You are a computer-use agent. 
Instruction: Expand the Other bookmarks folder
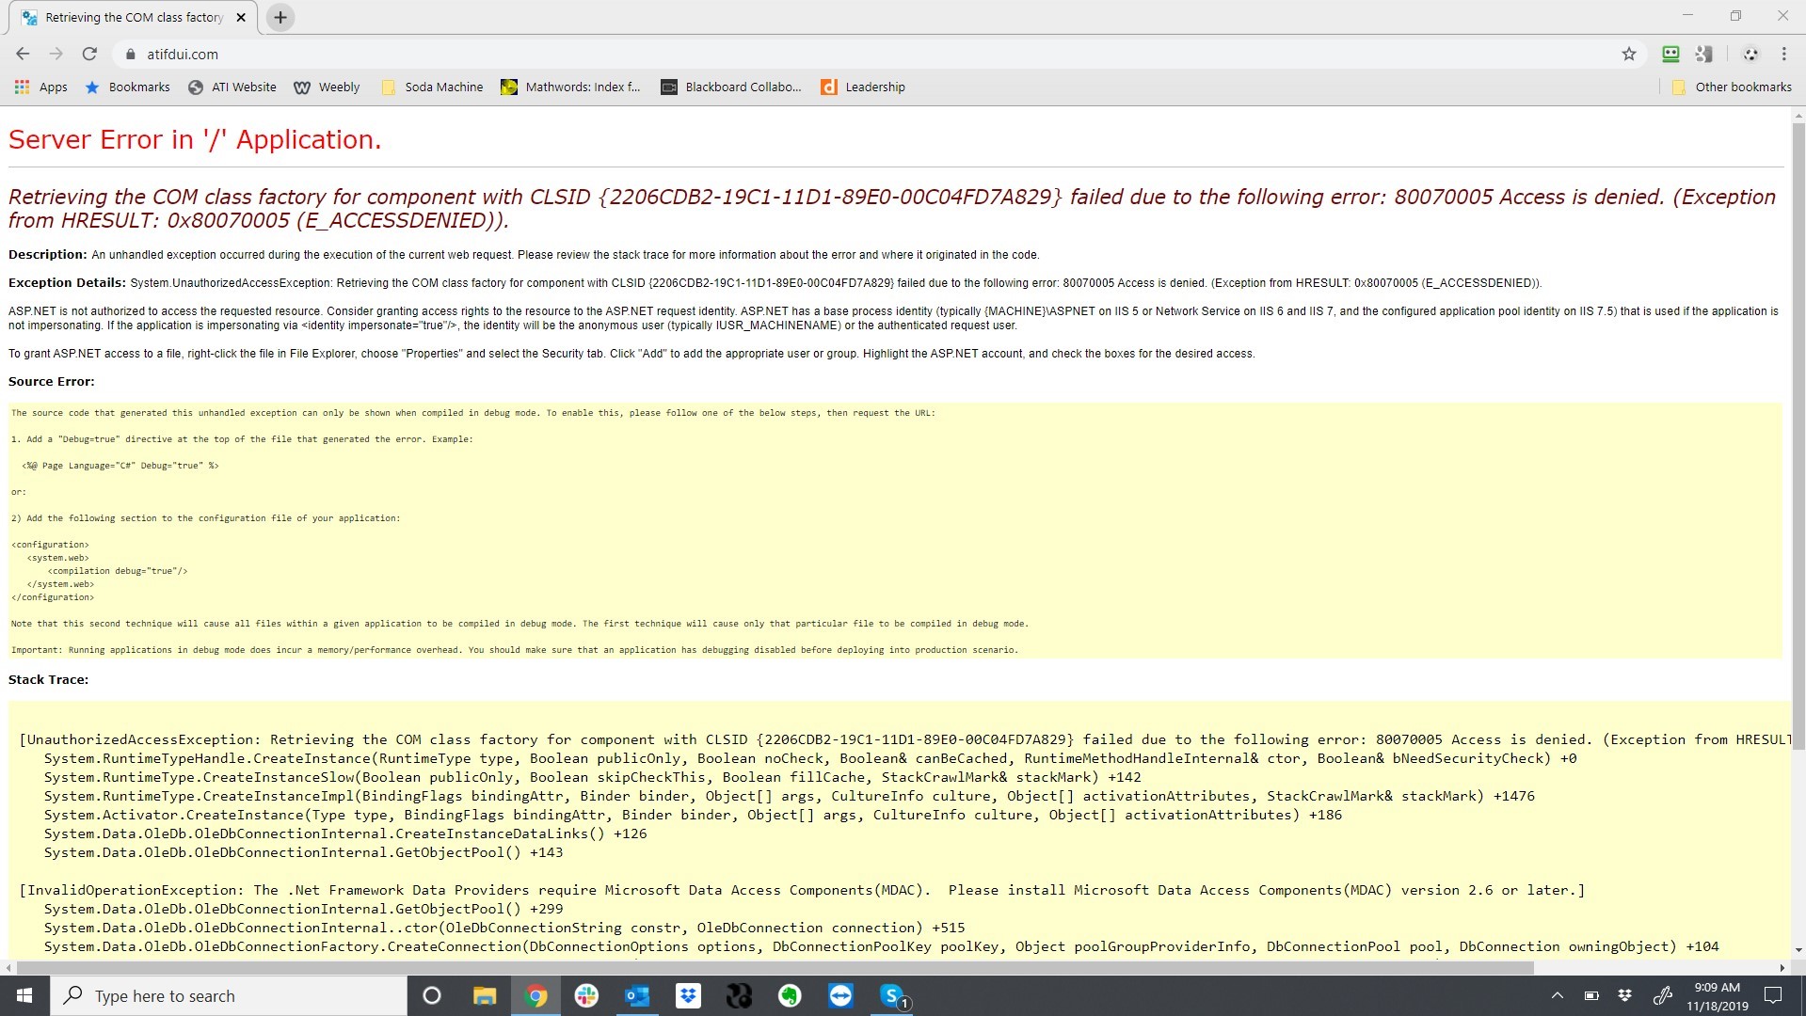click(1732, 87)
